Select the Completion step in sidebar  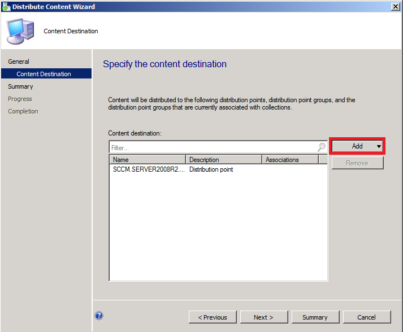tap(23, 111)
